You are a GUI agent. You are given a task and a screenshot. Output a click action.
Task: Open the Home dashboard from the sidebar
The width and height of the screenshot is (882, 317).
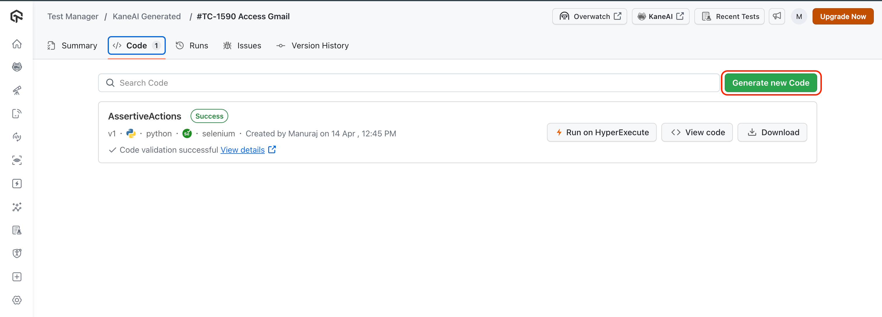point(17,44)
